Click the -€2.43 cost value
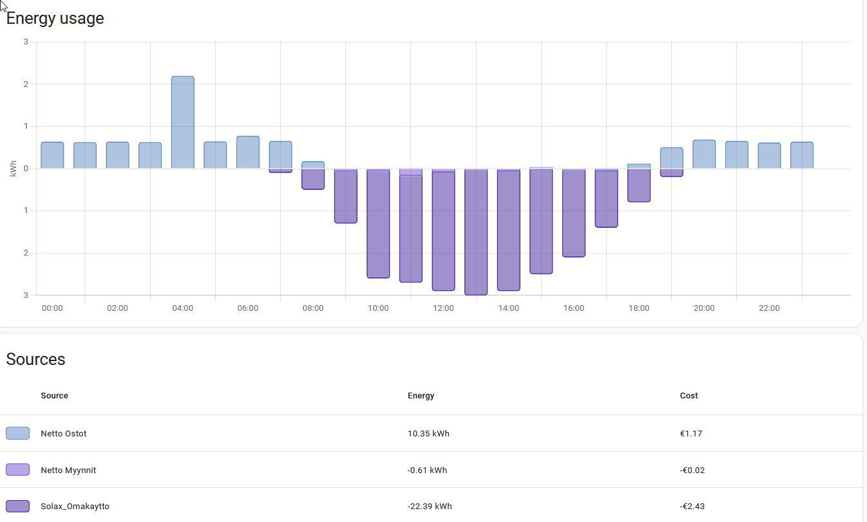The image size is (867, 522). click(x=692, y=507)
